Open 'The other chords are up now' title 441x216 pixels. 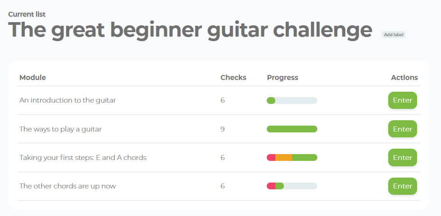68,186
